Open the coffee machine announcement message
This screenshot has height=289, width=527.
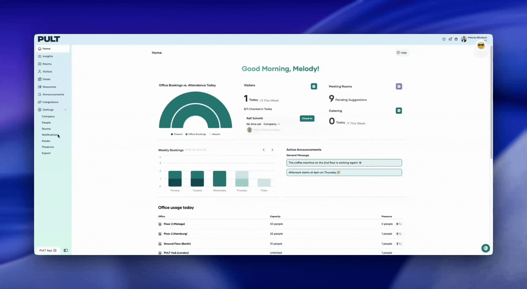[x=344, y=163]
